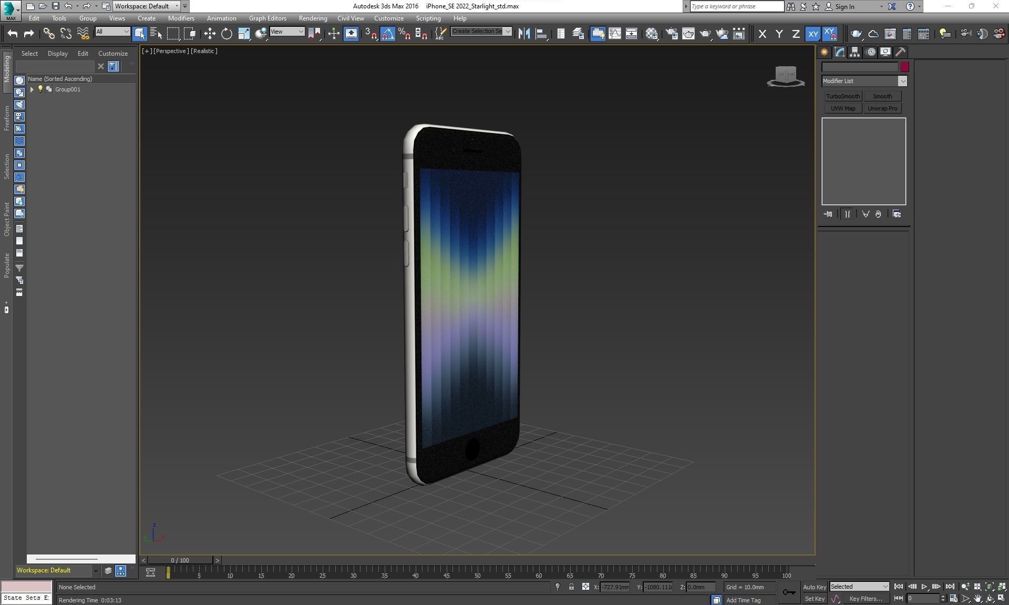Click Bind to Space Warp icon
The image size is (1009, 605).
(x=83, y=34)
